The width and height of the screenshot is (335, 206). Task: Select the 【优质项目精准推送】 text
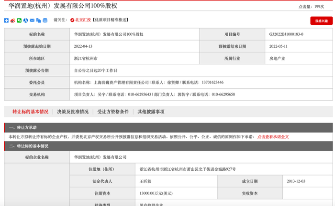tap(110, 20)
